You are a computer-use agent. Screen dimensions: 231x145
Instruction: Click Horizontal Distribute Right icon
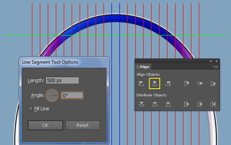(213, 104)
